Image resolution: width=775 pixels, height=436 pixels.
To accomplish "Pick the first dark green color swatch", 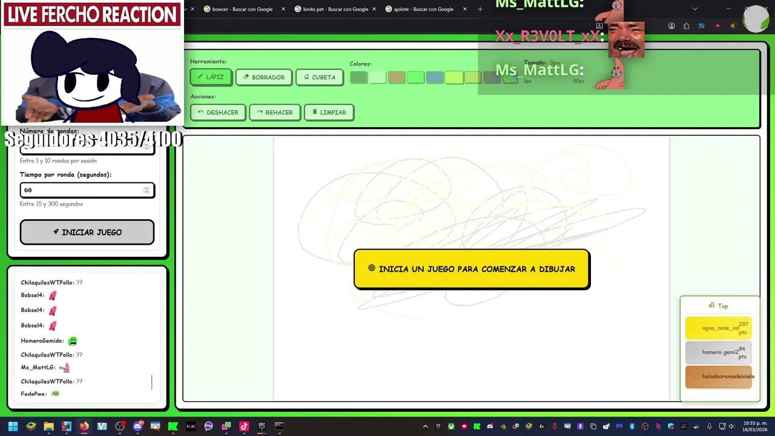I will [358, 78].
